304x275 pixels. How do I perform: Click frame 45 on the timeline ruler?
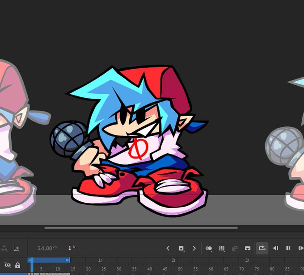pos(165,269)
